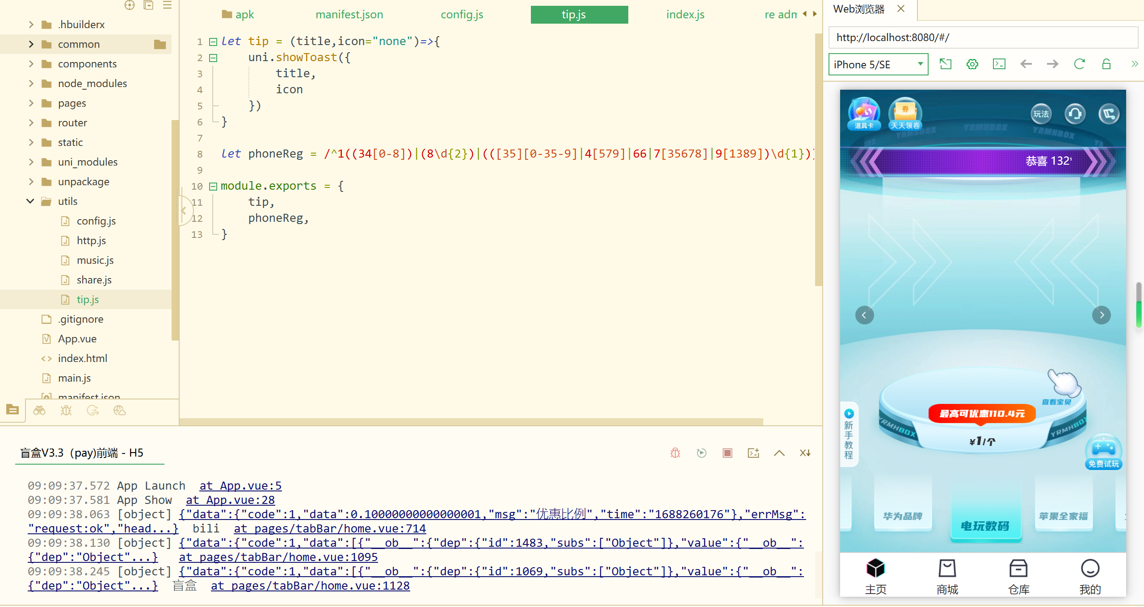Click the stop run square icon
The height and width of the screenshot is (607, 1144).
(727, 453)
